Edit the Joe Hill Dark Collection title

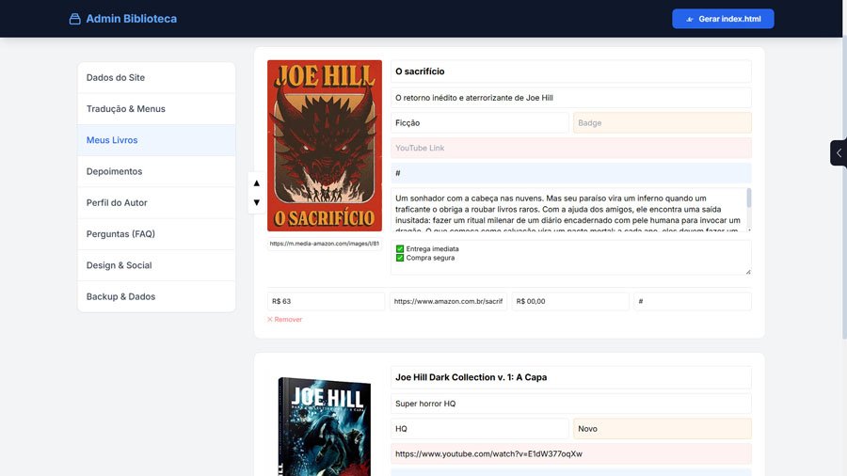click(571, 377)
